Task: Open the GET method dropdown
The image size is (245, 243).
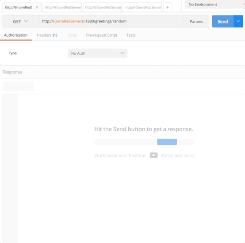Action: (x=20, y=21)
